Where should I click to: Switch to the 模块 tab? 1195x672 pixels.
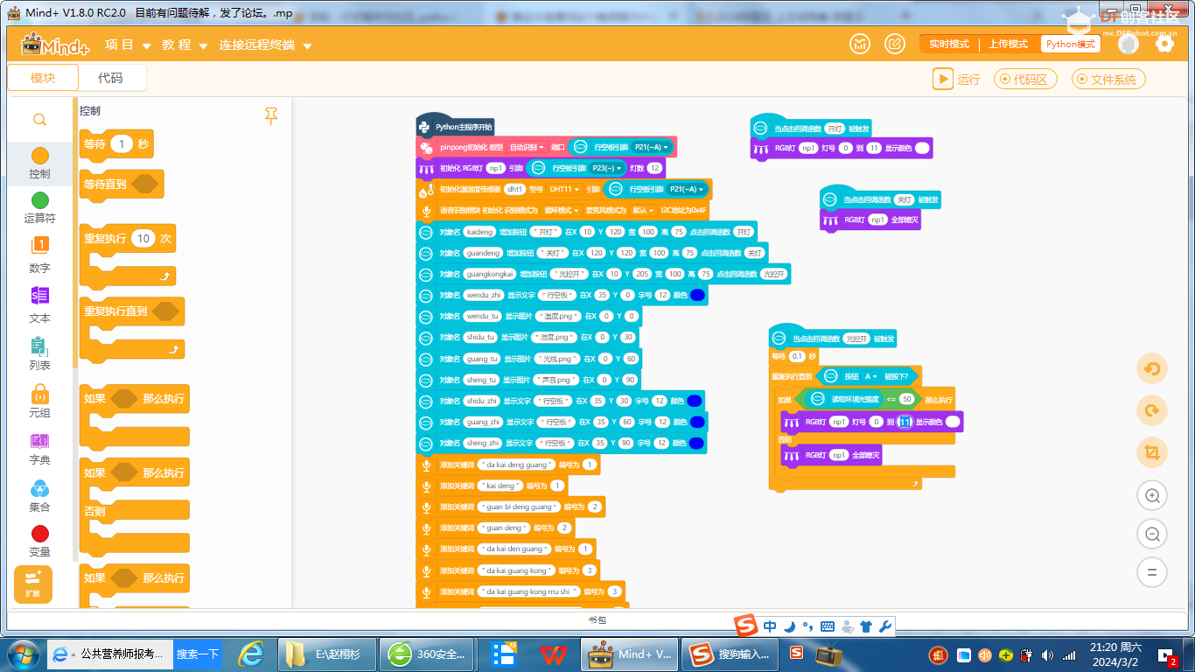point(43,78)
